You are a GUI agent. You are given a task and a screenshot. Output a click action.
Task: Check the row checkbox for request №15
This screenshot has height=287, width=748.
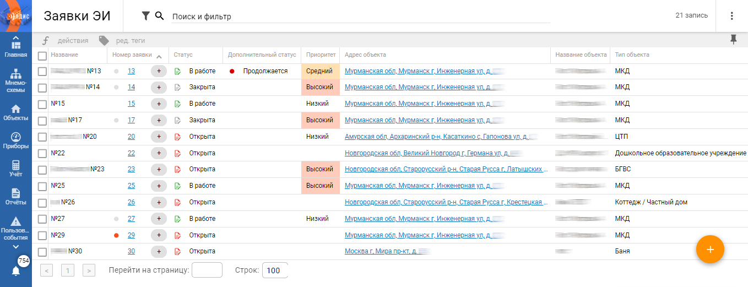click(42, 104)
